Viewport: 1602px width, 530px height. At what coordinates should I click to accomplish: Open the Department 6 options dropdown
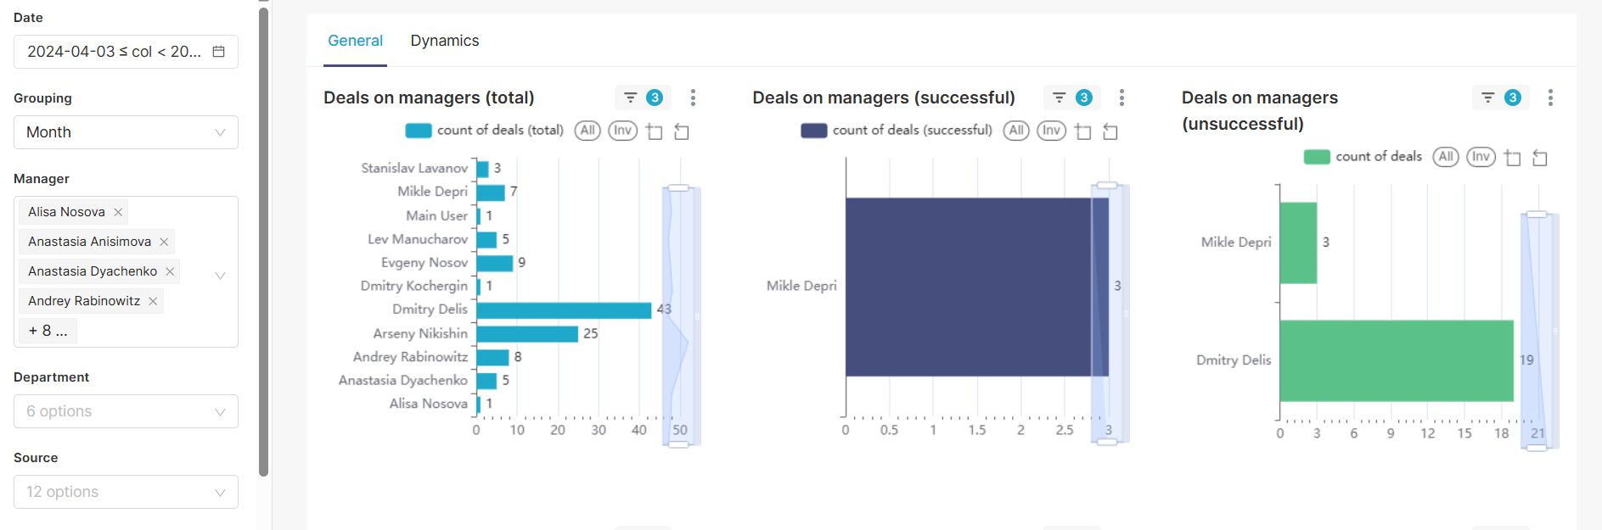tap(126, 411)
